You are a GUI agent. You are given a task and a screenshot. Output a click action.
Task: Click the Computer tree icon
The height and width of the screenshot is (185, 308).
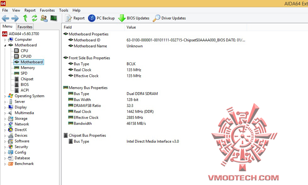(11, 40)
